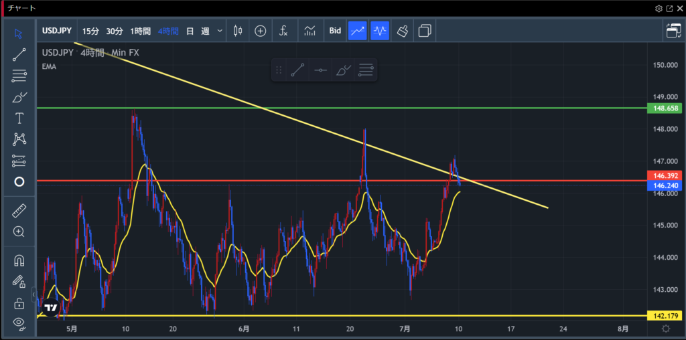Click the TradingView logo on chart
The image size is (686, 340).
[51, 307]
